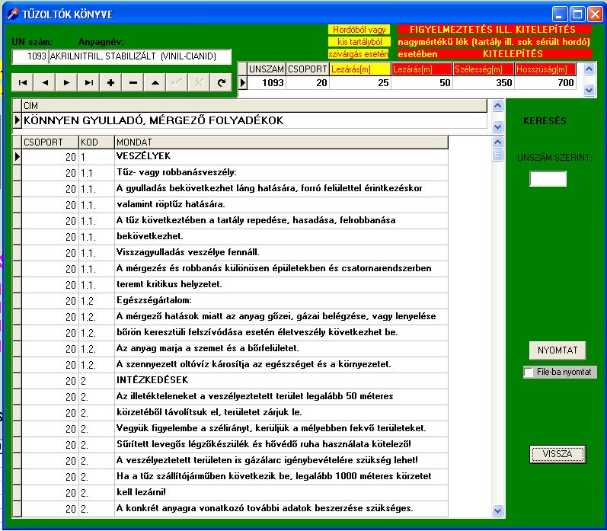Click UNSZAM column header
The height and width of the screenshot is (531, 607).
click(267, 69)
